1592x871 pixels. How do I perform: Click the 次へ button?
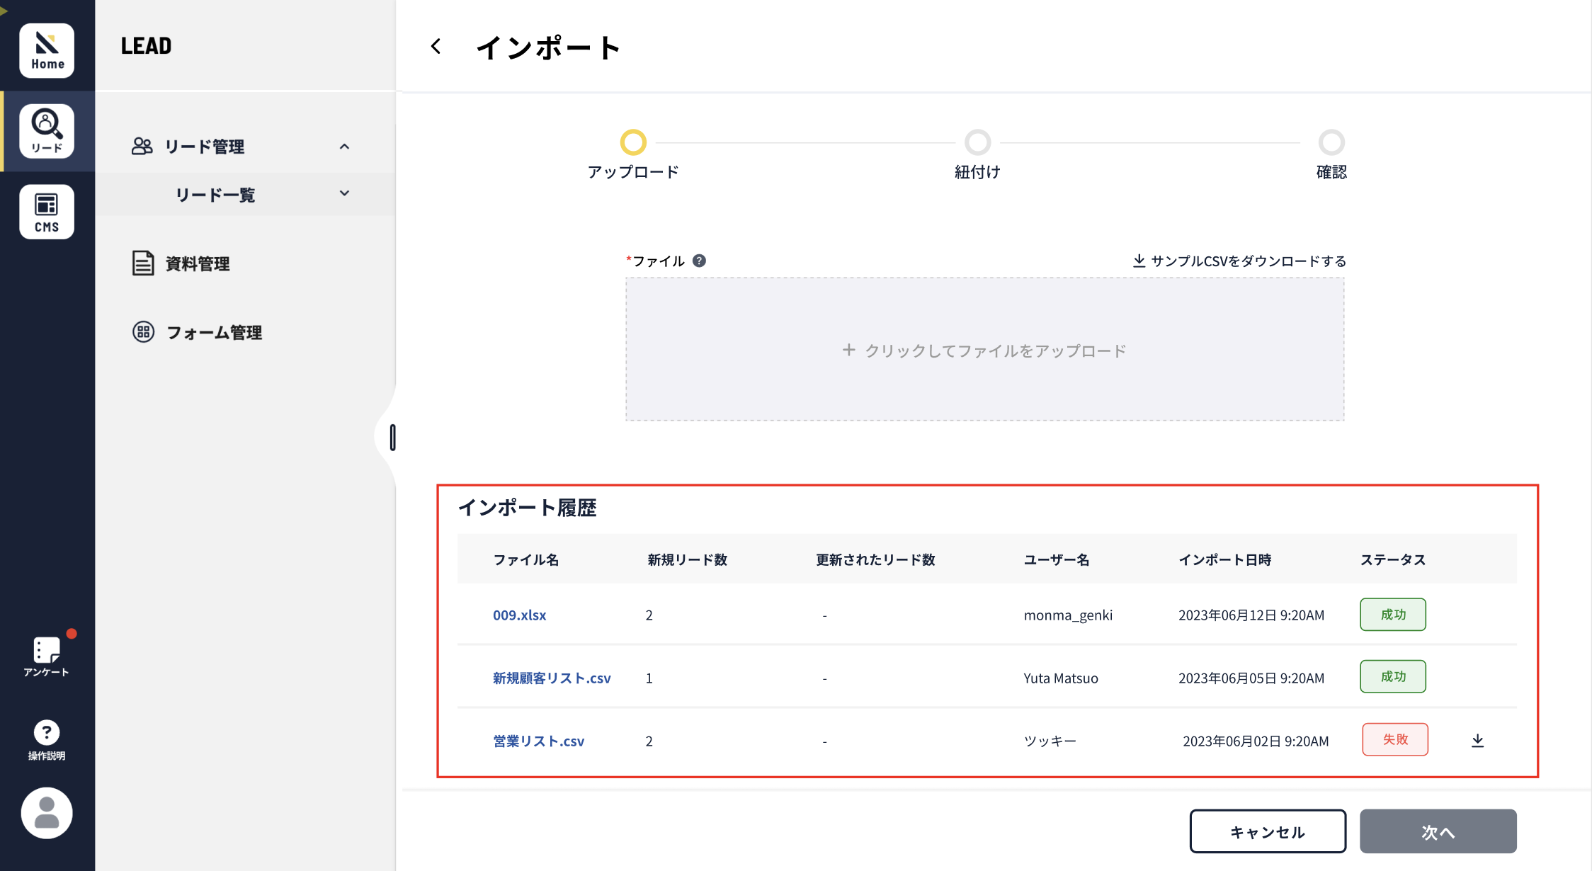tap(1438, 831)
